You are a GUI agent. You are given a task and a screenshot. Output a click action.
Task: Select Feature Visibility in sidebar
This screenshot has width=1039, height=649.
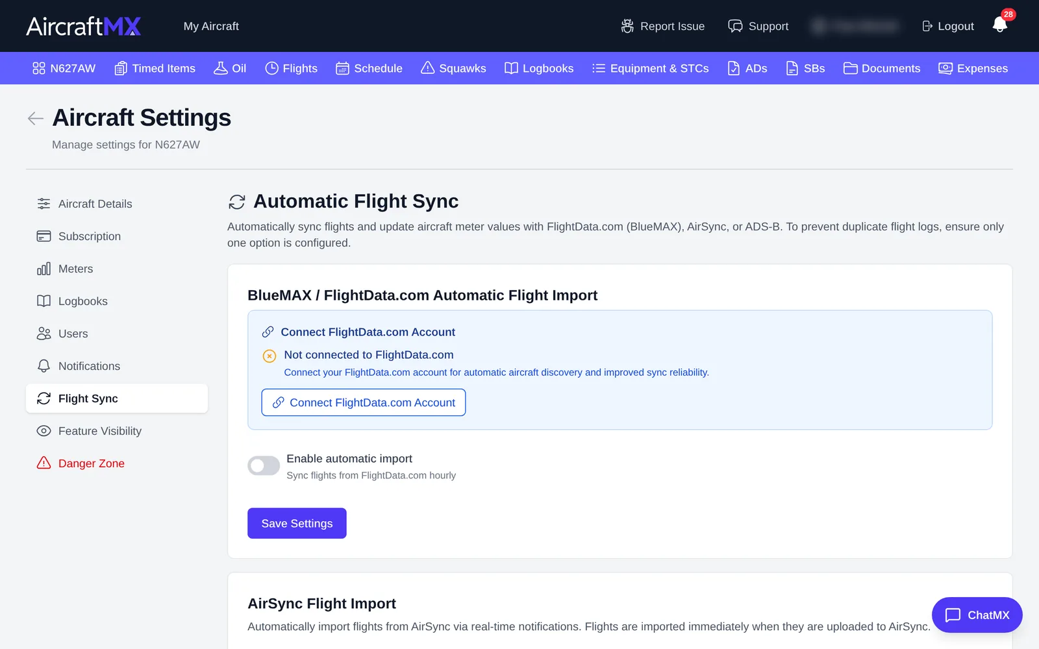[117, 431]
